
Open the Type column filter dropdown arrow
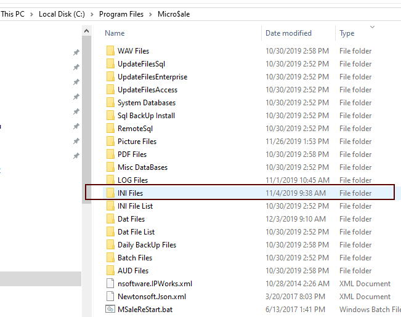click(x=372, y=27)
